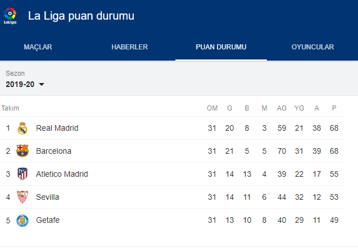The width and height of the screenshot is (358, 248).
Task: Click the Sevilla club crest
Action: click(22, 197)
